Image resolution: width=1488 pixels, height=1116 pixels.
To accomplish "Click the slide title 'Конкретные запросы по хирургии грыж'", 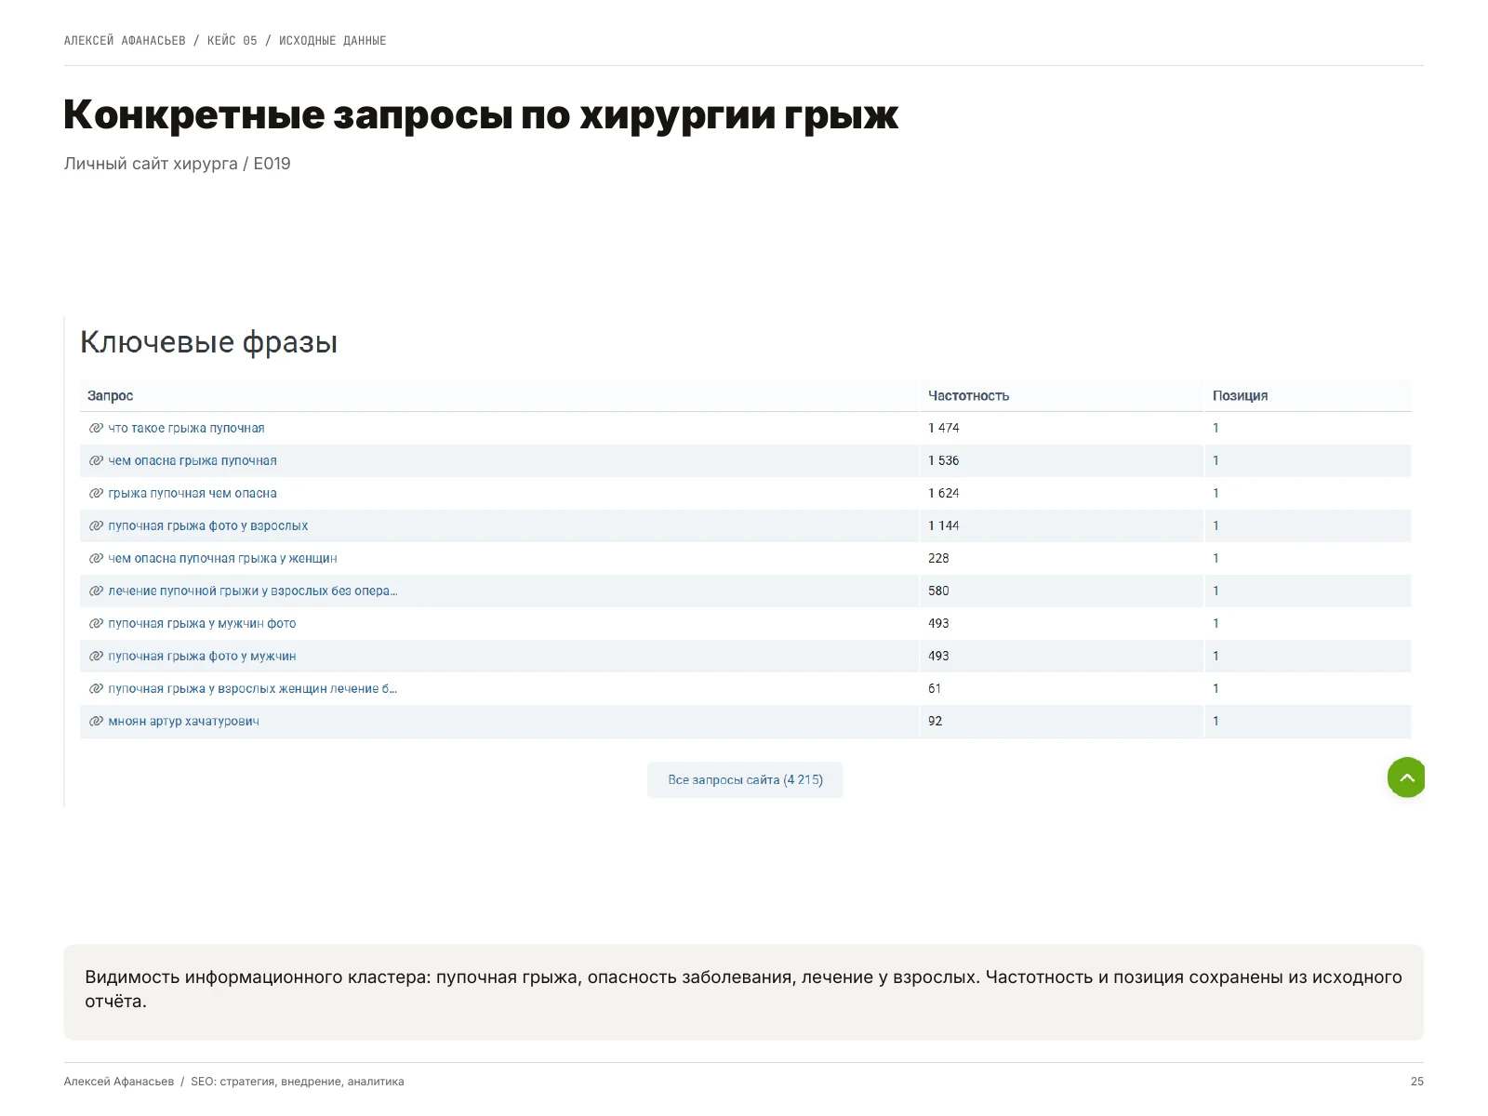I will tap(481, 115).
